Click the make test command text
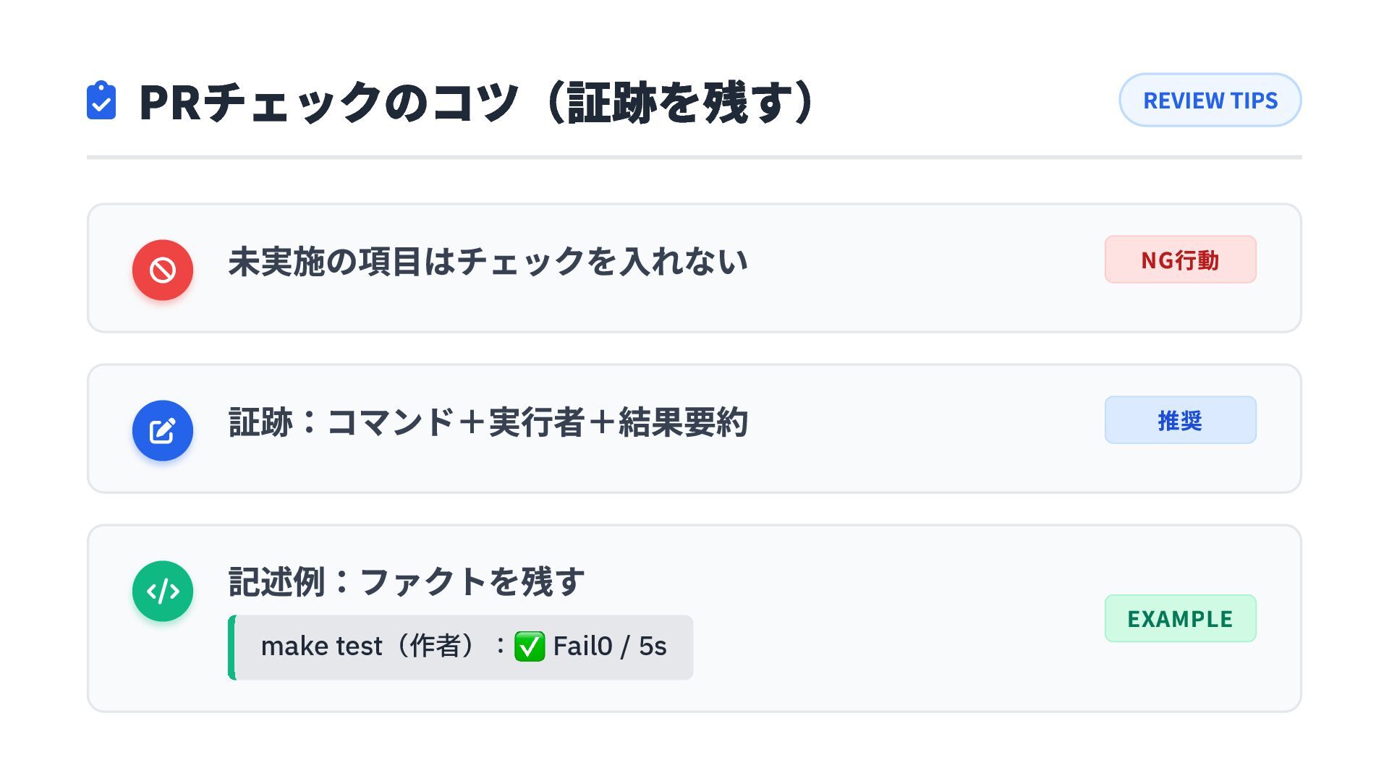 pos(321,646)
